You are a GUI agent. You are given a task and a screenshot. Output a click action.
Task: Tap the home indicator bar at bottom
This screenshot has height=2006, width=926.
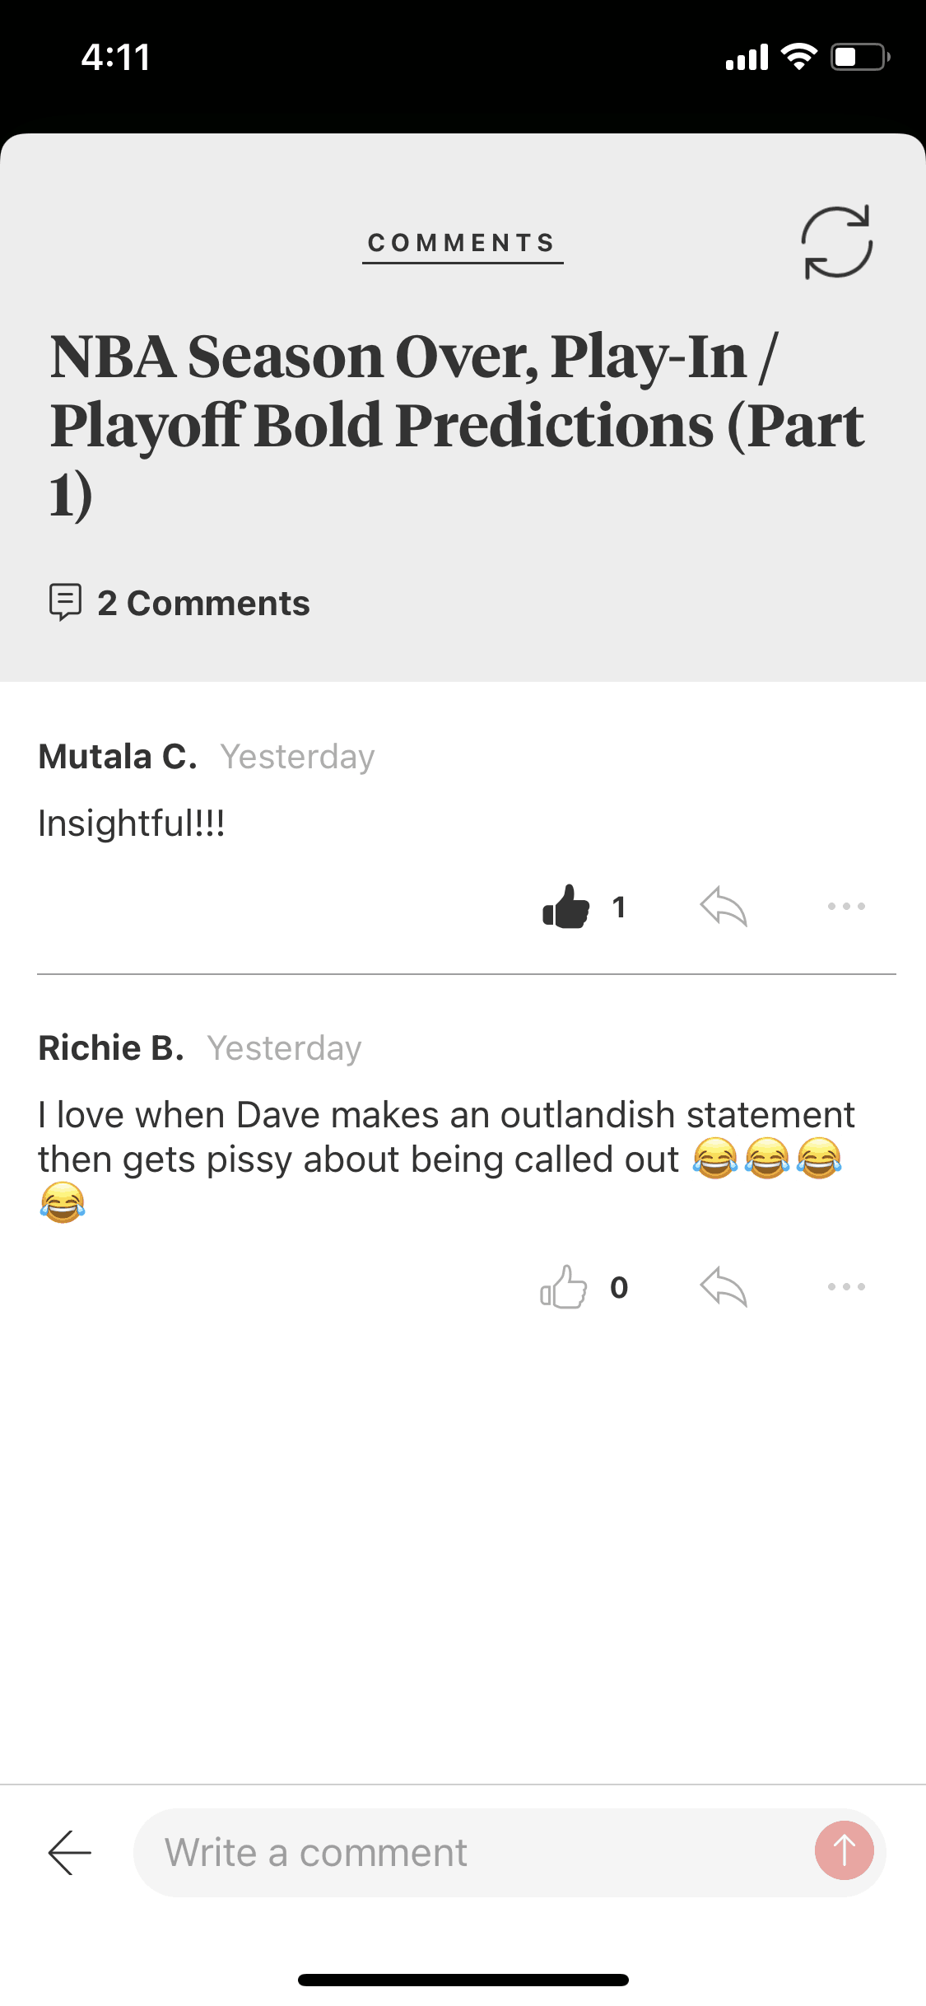[463, 1980]
